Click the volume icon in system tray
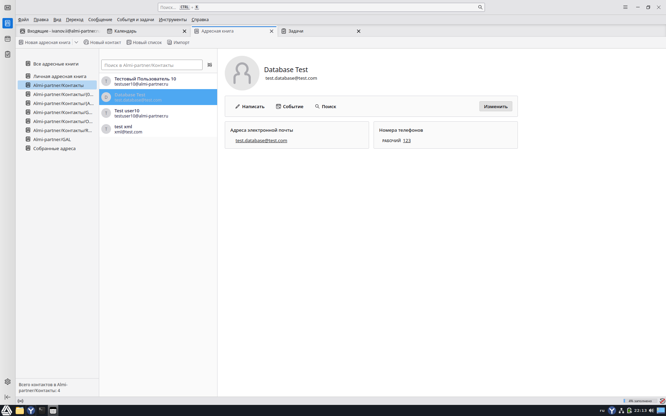Screen dimensions: 666x416 (x=651, y=410)
